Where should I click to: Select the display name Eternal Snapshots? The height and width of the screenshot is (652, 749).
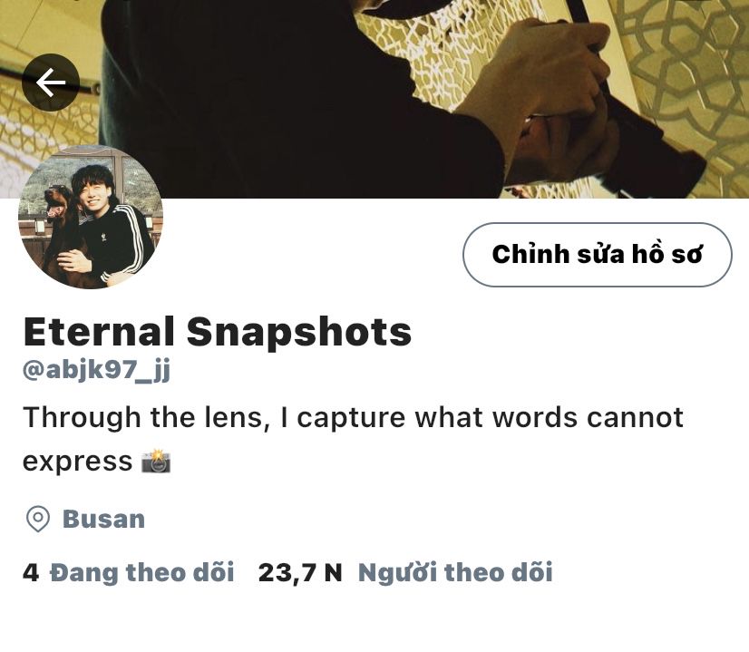218,332
